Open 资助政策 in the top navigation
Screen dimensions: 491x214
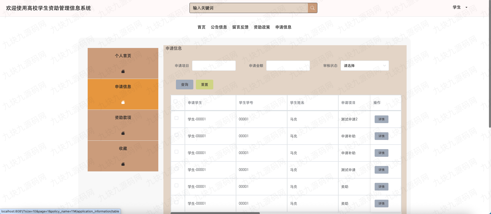tap(262, 27)
